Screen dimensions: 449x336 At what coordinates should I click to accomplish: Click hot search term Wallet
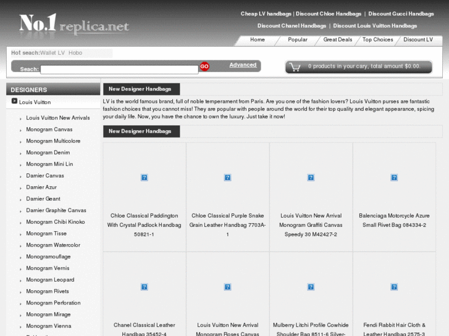pos(48,53)
